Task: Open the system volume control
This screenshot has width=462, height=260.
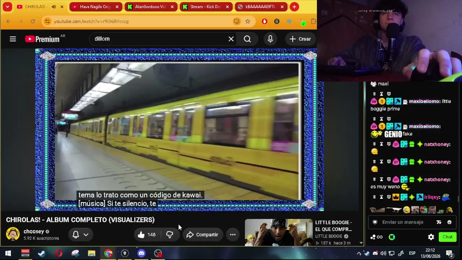Action: click(x=383, y=253)
